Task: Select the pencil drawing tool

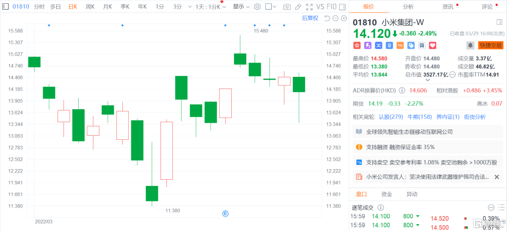Action: [x=298, y=7]
